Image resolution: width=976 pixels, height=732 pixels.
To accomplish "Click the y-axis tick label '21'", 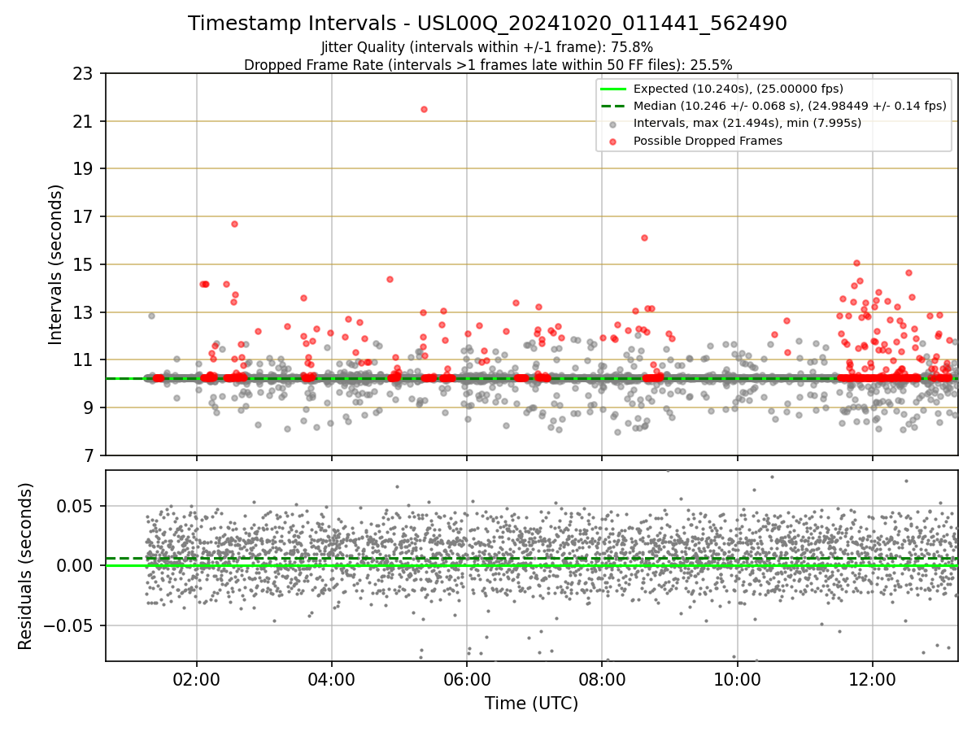I will (85, 122).
